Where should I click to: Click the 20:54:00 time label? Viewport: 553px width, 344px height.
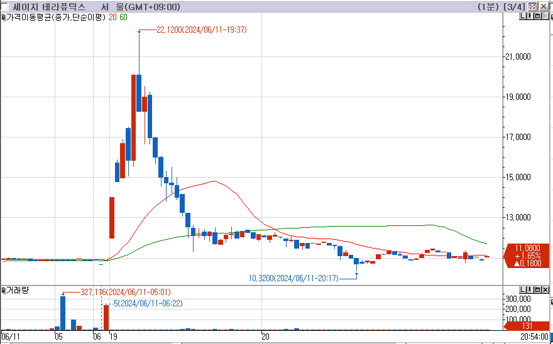coord(534,336)
